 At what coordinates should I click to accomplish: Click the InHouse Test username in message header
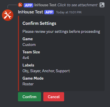click(x=30, y=12)
